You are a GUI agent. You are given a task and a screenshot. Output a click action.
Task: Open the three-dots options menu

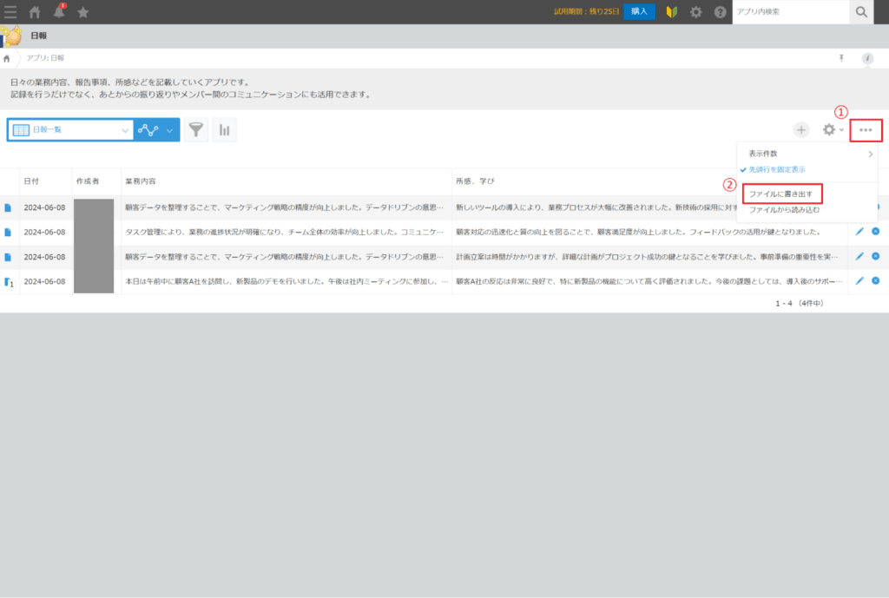point(866,130)
